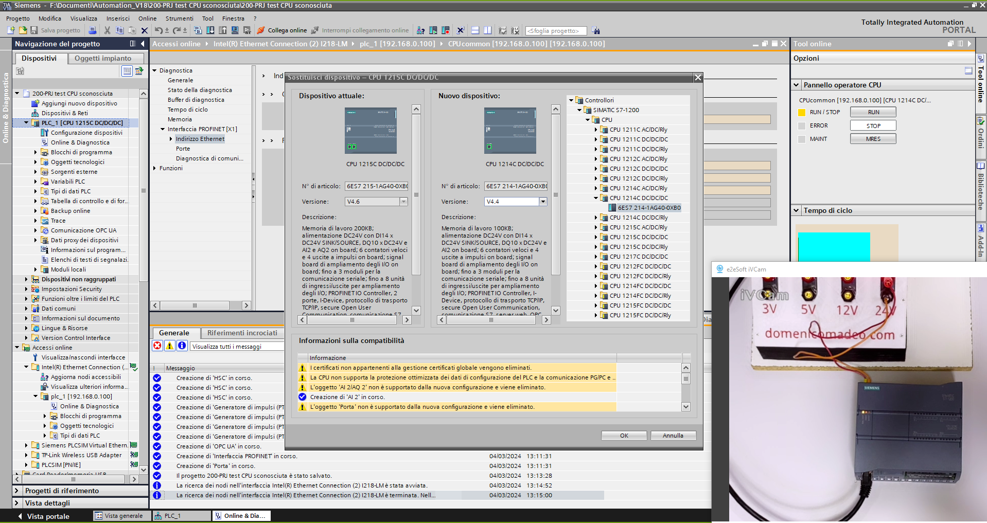Click the Sfoglia progetto search field
Viewport: 987px width, 523px height.
[x=556, y=31]
